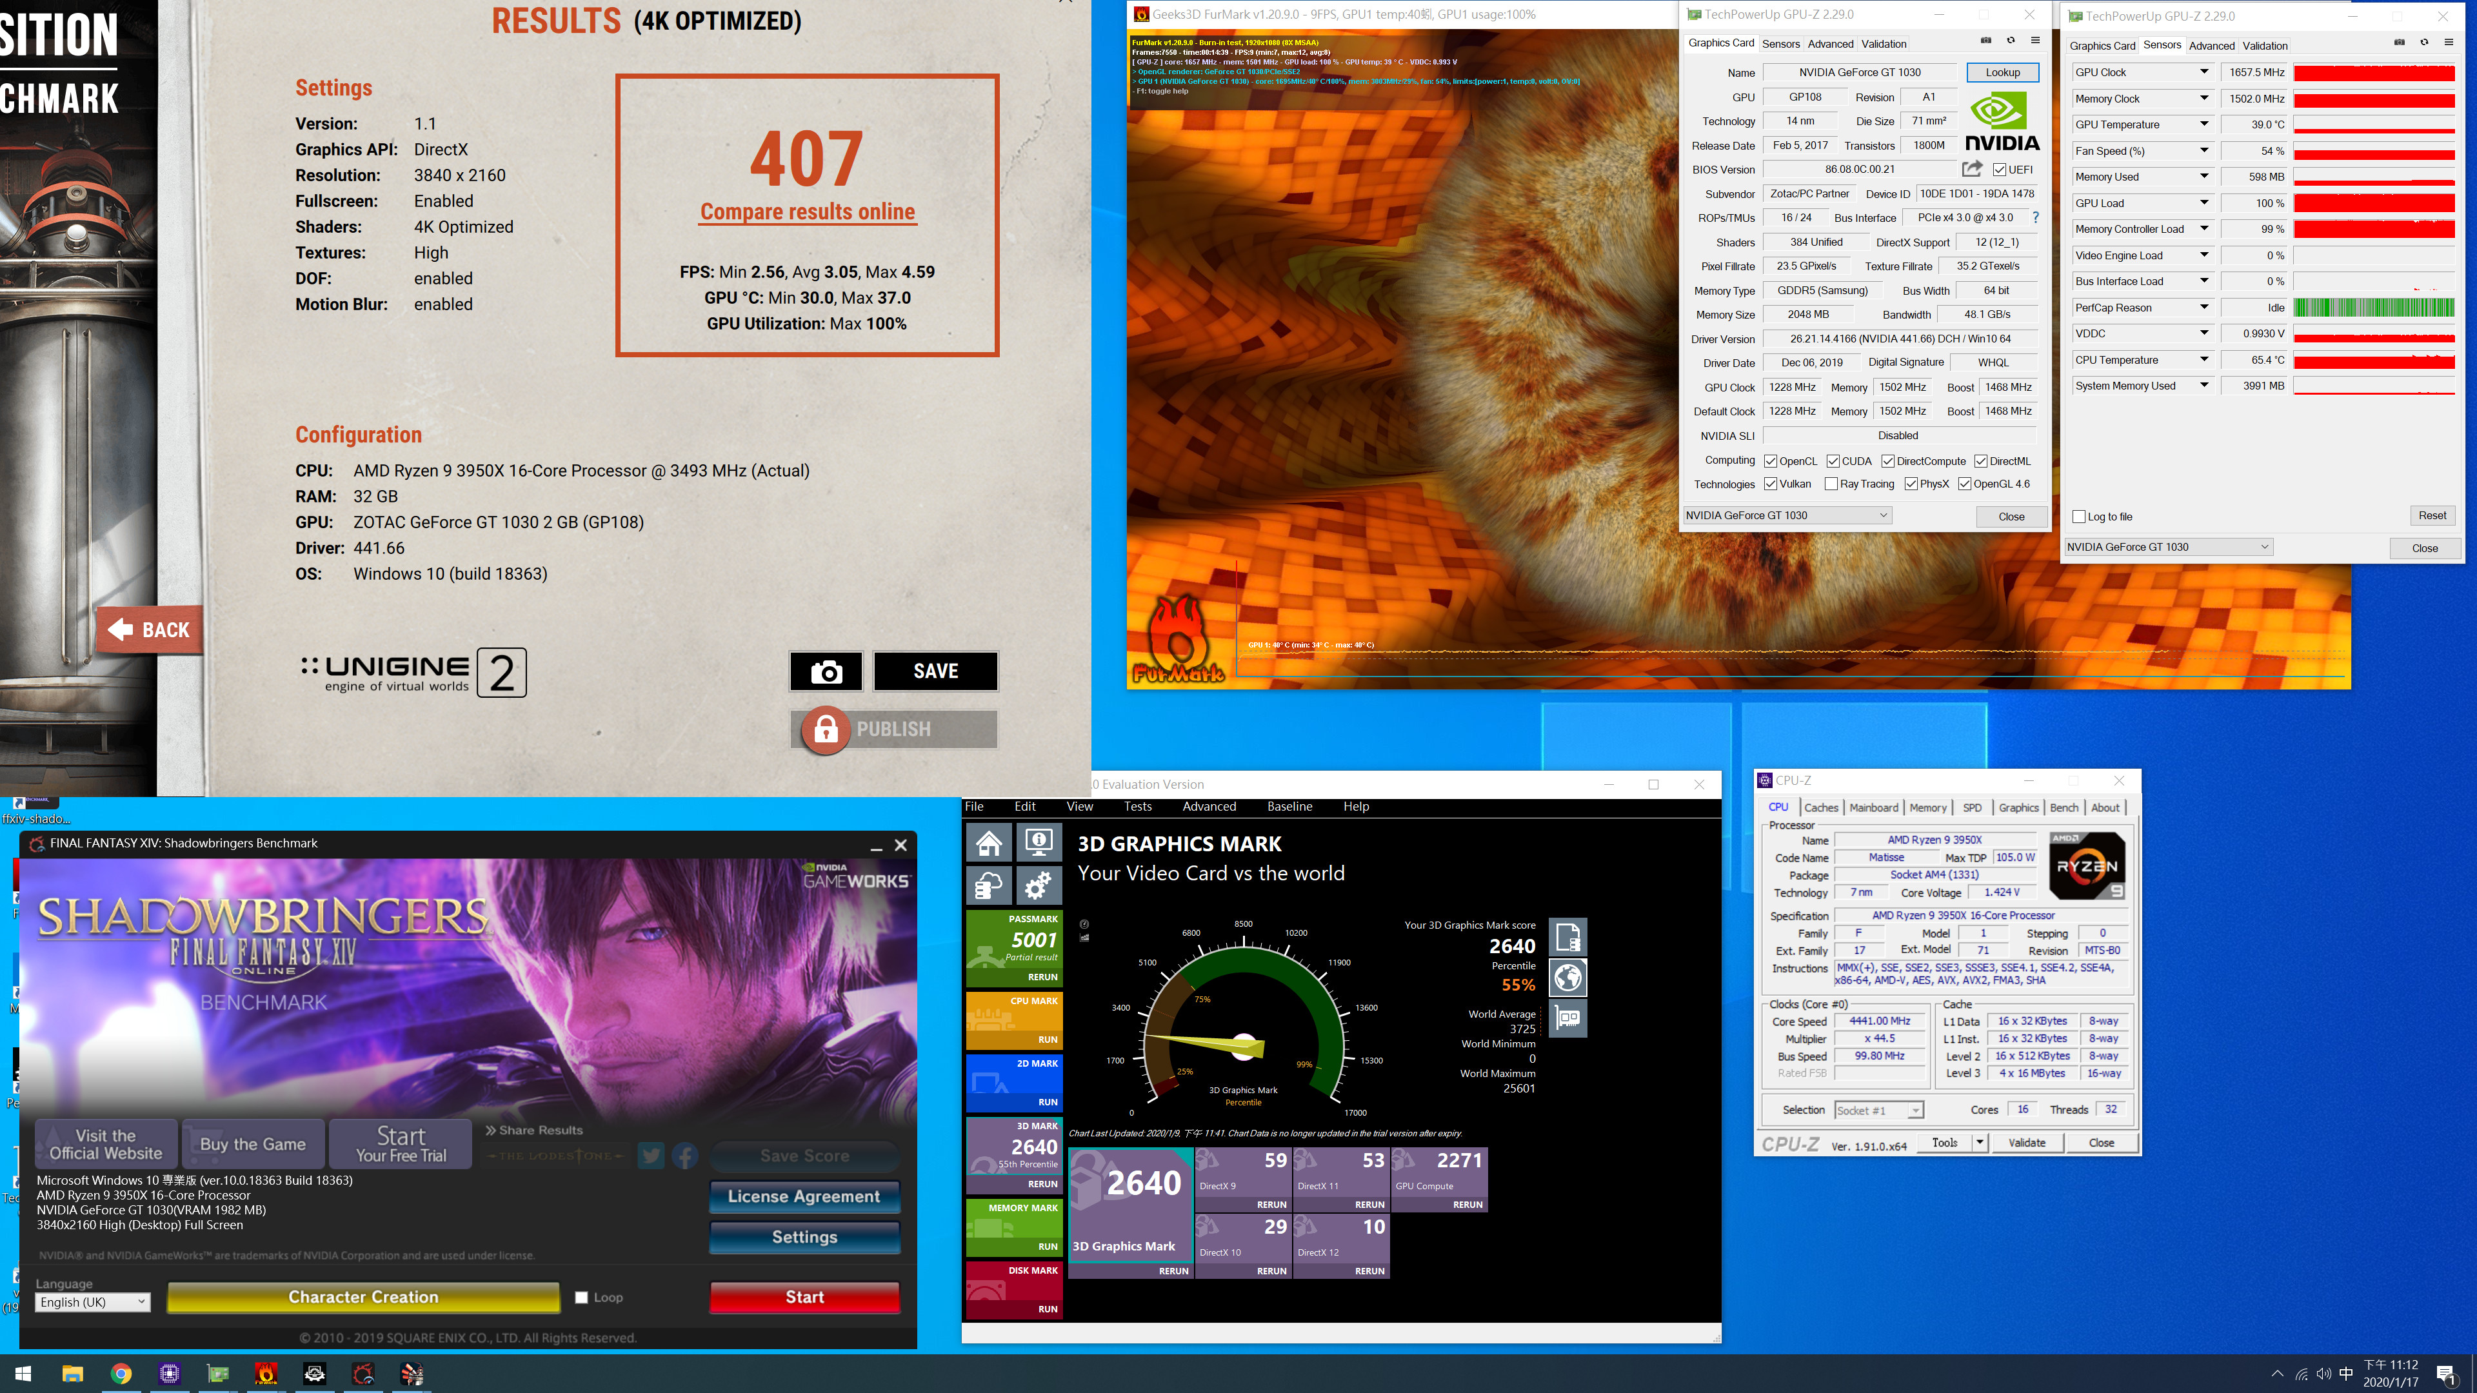Click the red Start button in FFXIV benchmark
Image resolution: width=2477 pixels, height=1393 pixels.
pos(805,1297)
